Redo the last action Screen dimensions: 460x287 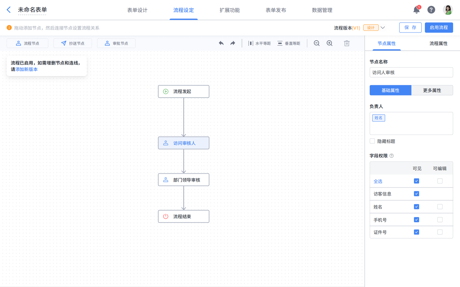pos(233,43)
